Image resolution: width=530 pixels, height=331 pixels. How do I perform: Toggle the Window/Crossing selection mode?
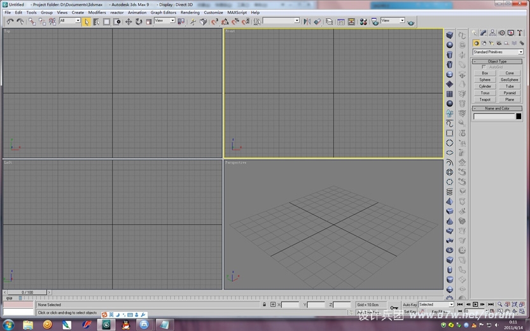(x=117, y=22)
